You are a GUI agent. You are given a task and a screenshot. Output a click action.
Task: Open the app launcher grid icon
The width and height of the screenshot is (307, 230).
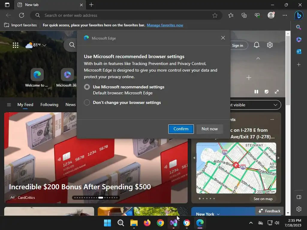[16, 45]
